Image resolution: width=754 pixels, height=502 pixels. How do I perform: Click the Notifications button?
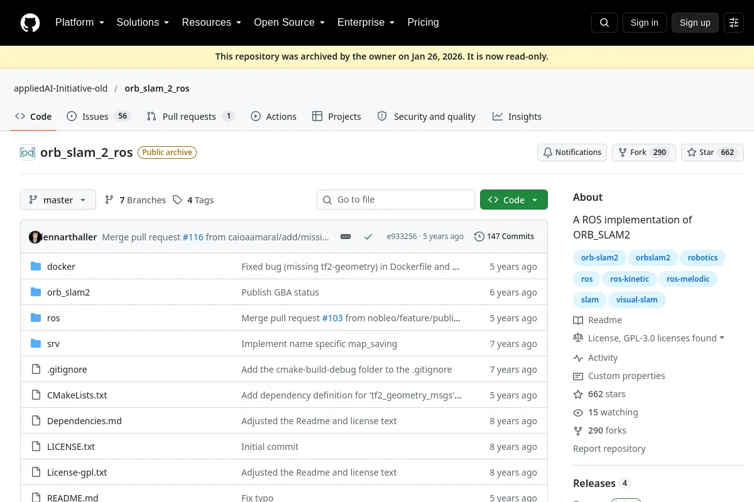(x=572, y=152)
